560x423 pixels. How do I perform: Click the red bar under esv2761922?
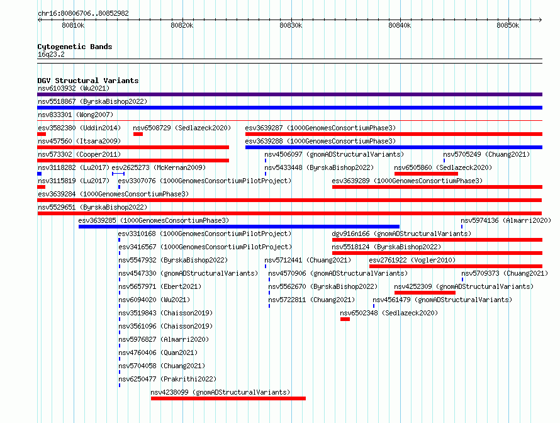tap(456, 266)
